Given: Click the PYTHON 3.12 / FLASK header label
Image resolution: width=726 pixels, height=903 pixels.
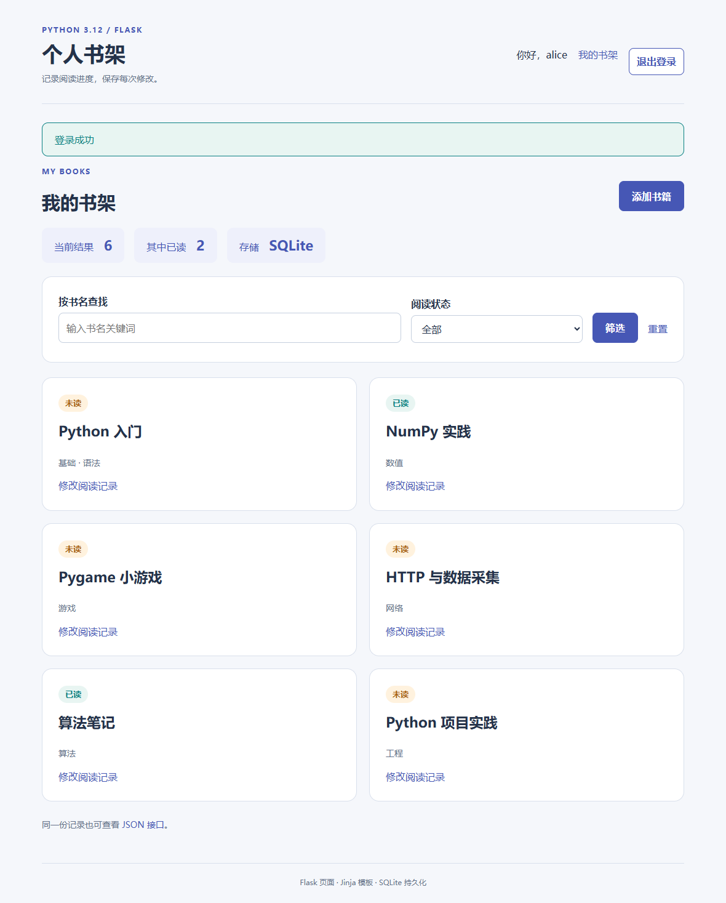Looking at the screenshot, I should pos(92,30).
